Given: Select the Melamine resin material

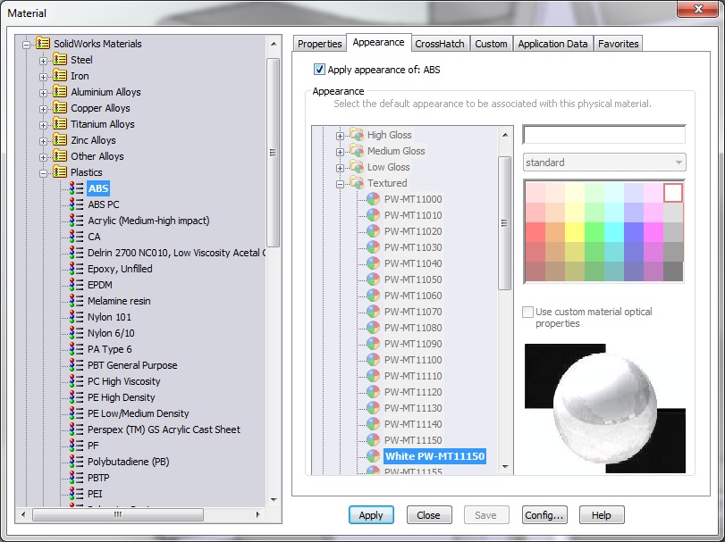Looking at the screenshot, I should point(119,301).
